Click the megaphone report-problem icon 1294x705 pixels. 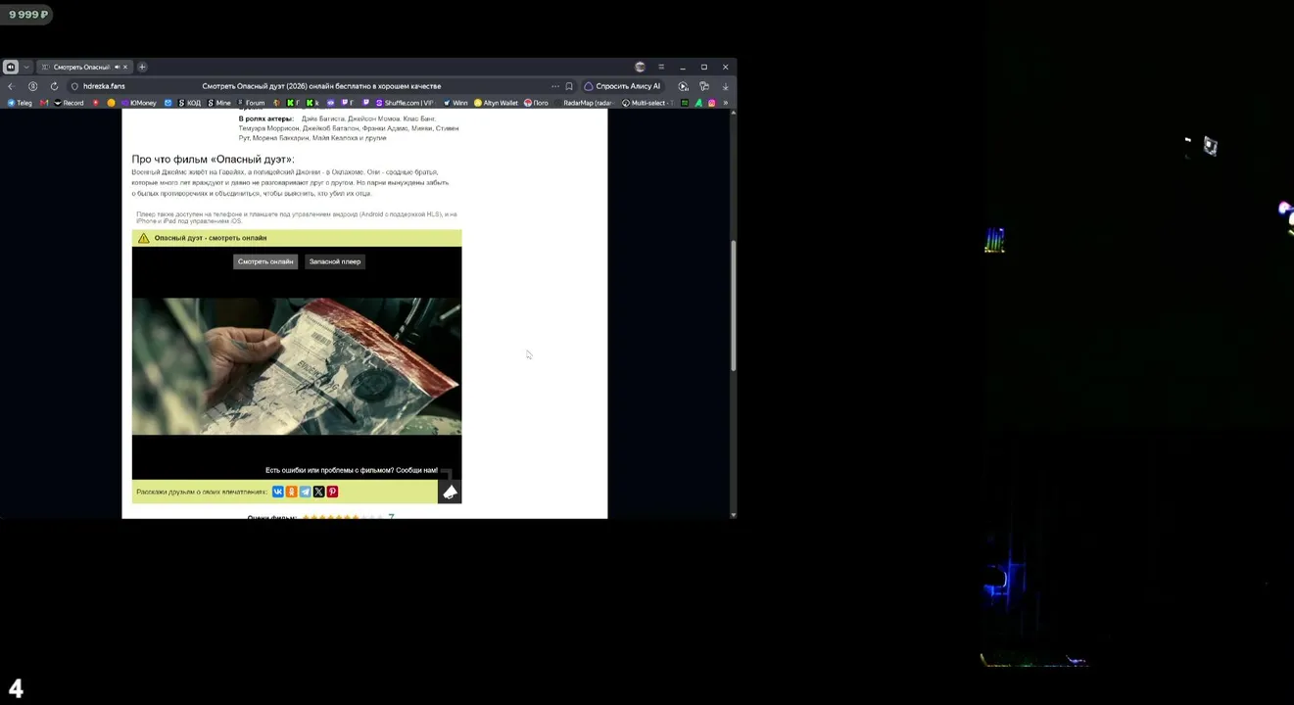coord(450,492)
